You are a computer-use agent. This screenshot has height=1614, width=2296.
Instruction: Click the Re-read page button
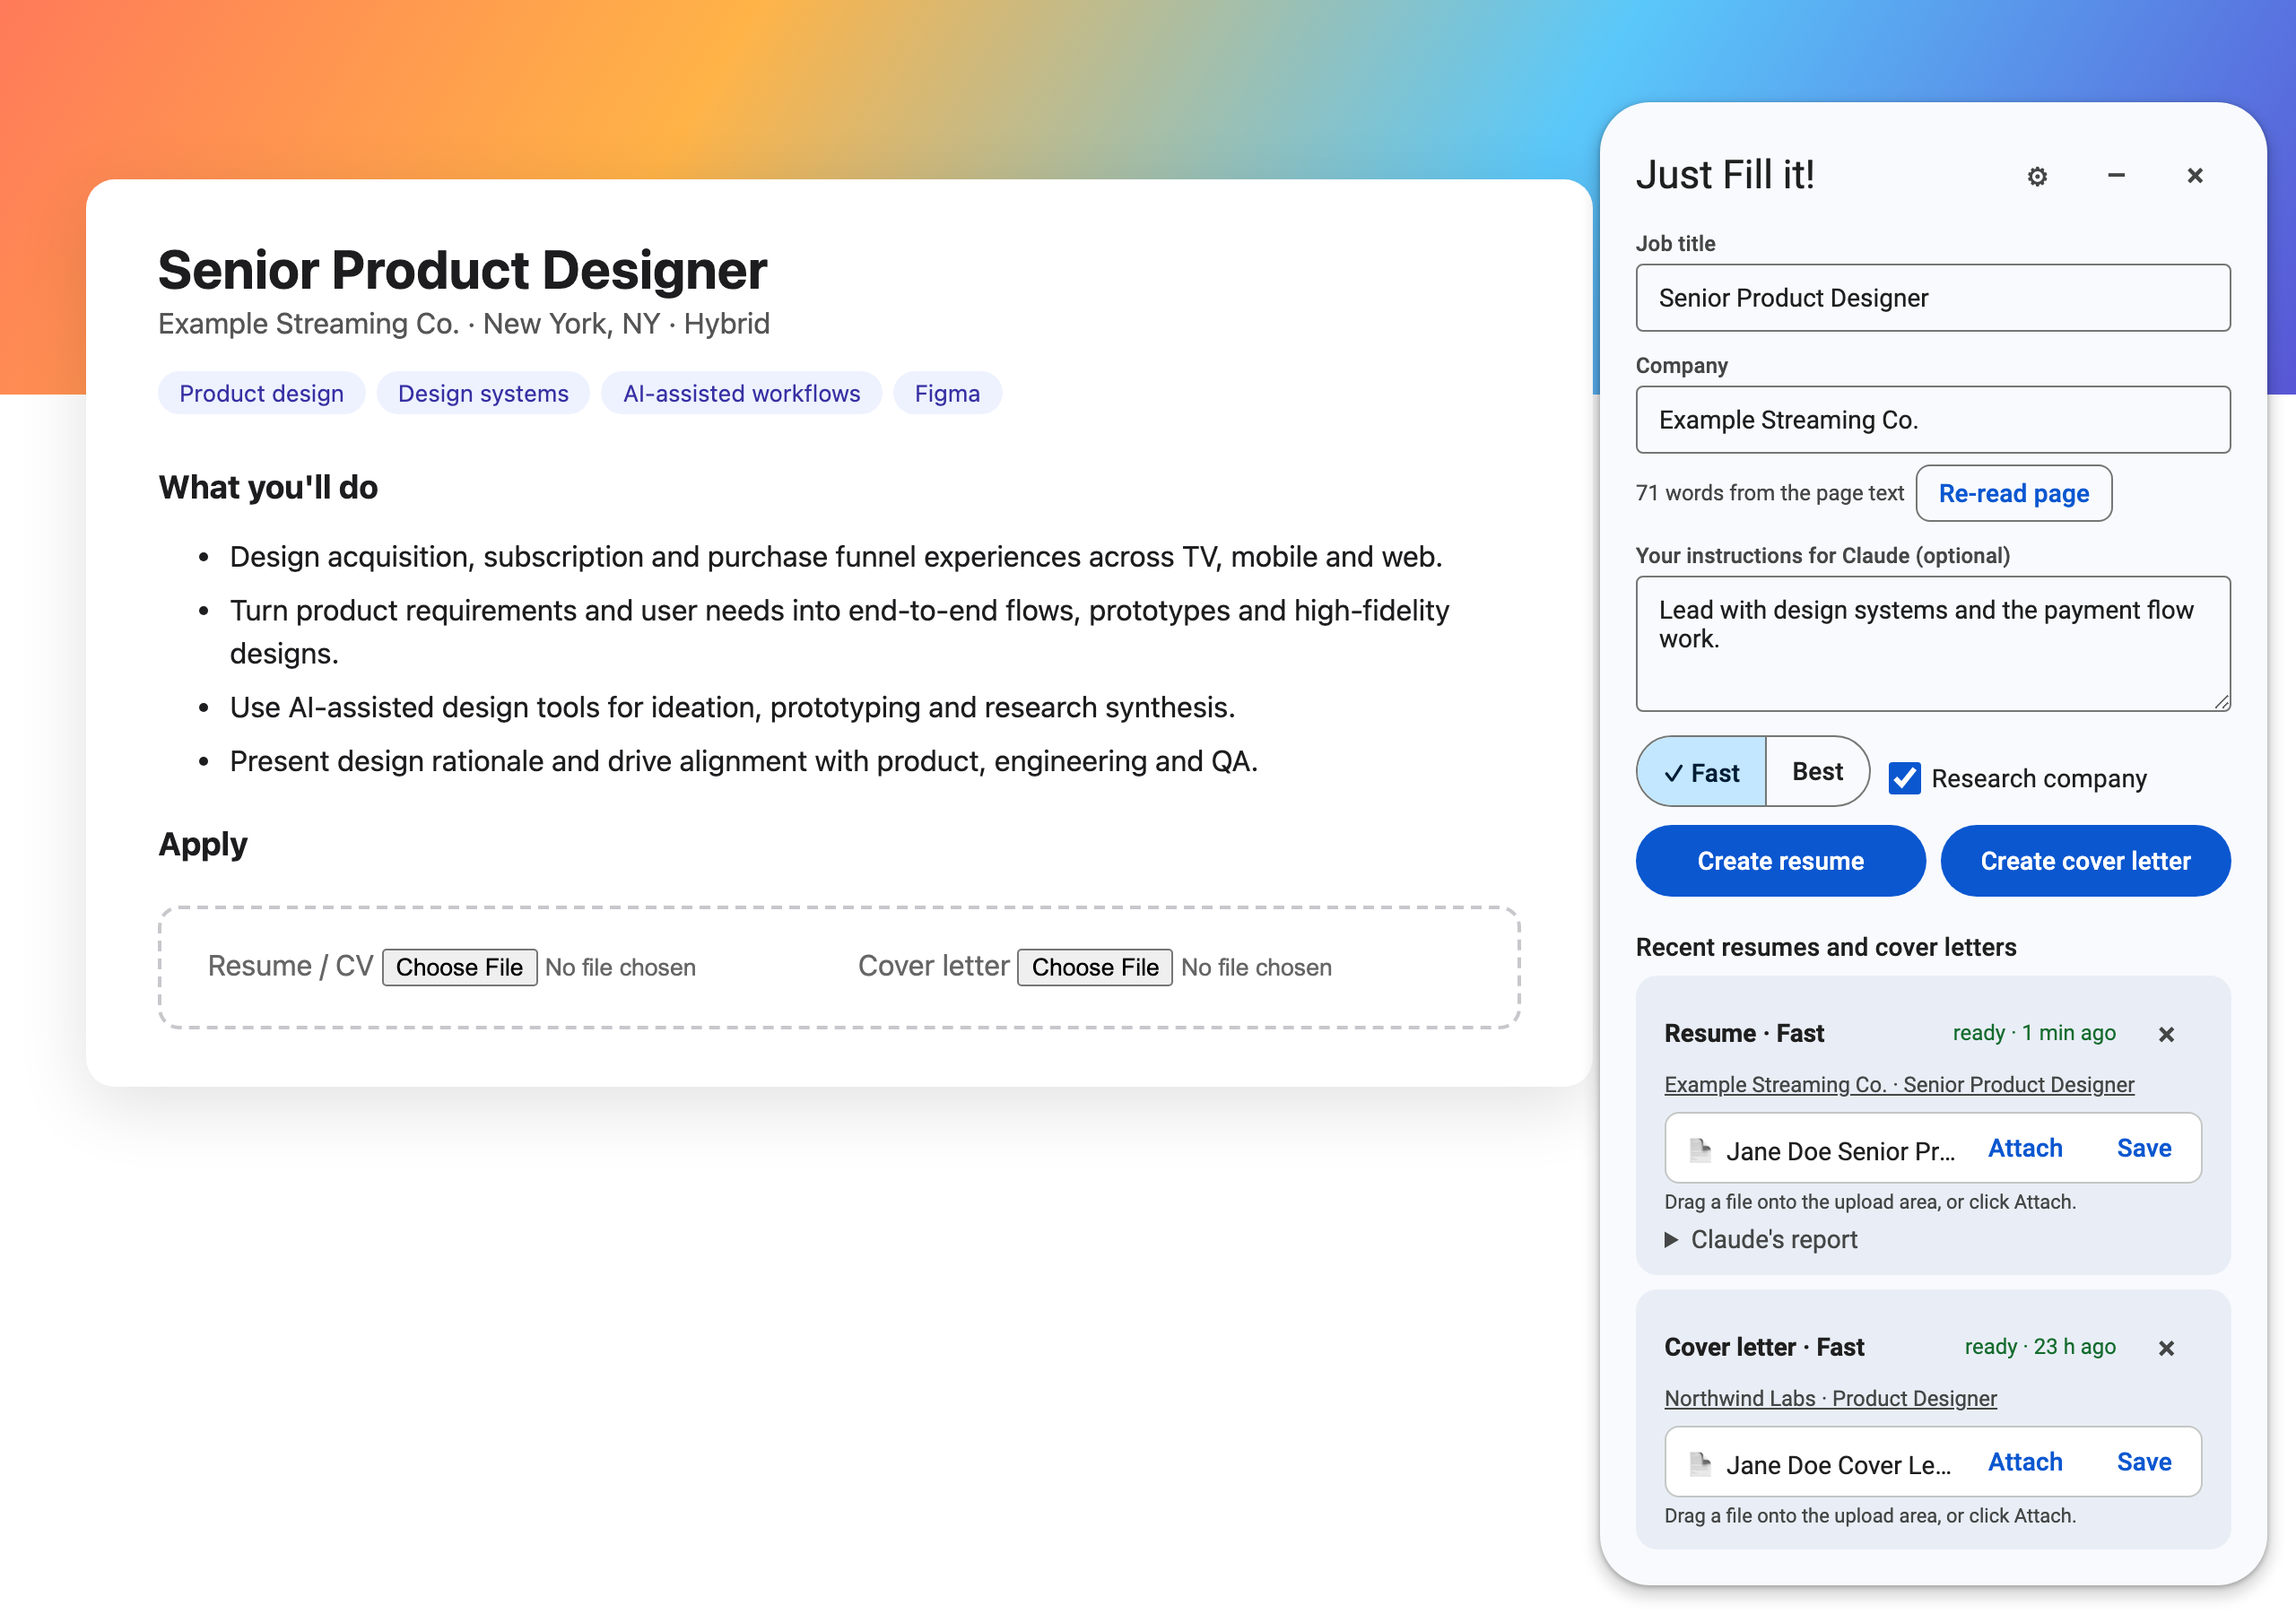coord(2013,493)
